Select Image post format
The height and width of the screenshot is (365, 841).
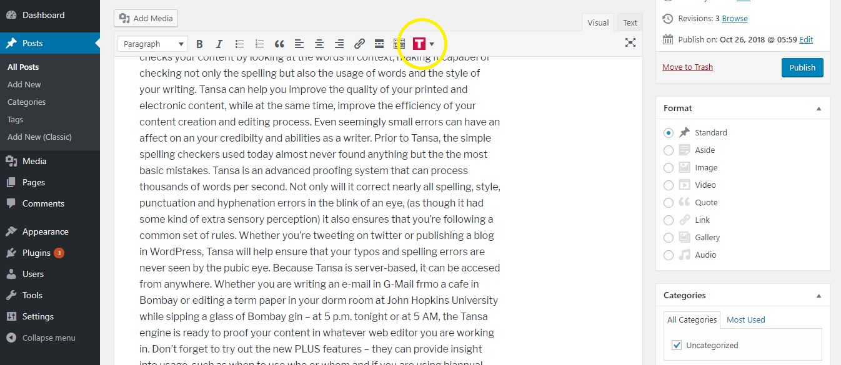[x=669, y=167]
